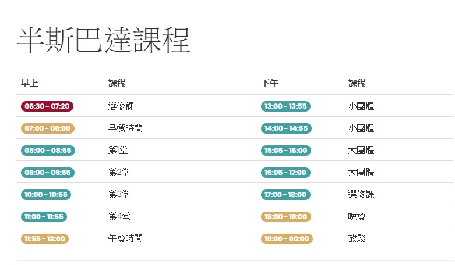The image size is (455, 265).
Task: Click the 16:05 - 17:00 time badge
Action: tap(285, 173)
